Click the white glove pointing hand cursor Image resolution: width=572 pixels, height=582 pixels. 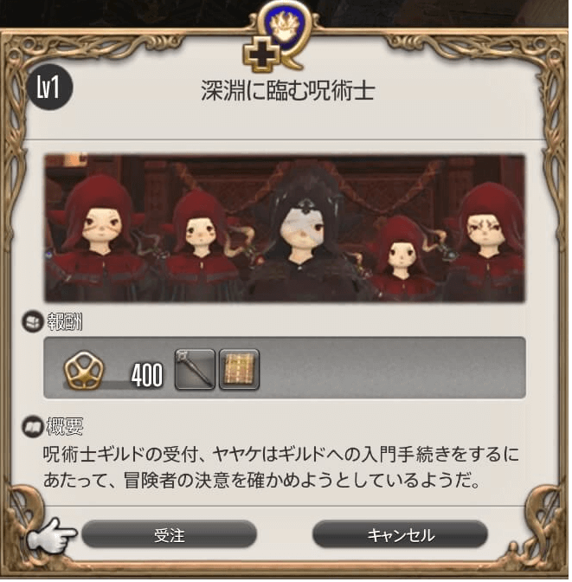click(x=52, y=537)
